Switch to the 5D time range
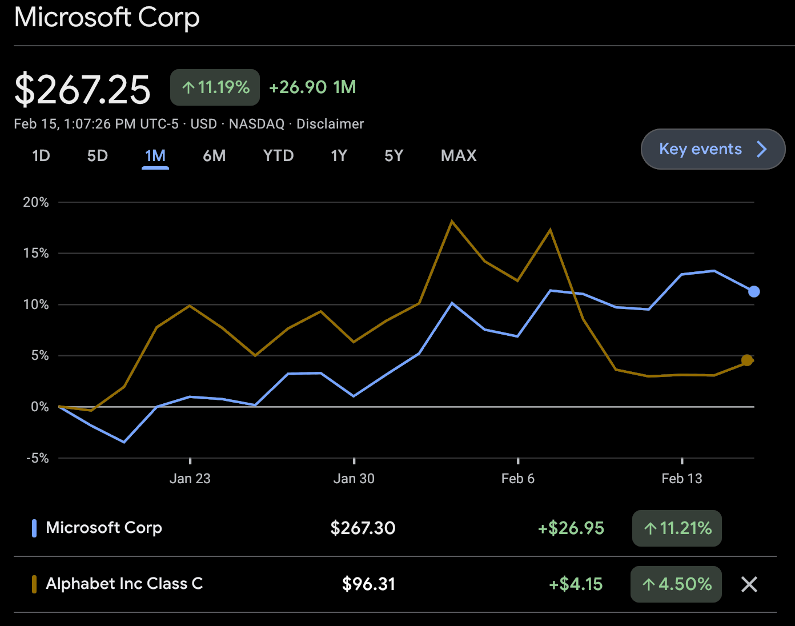795x626 pixels. point(98,156)
